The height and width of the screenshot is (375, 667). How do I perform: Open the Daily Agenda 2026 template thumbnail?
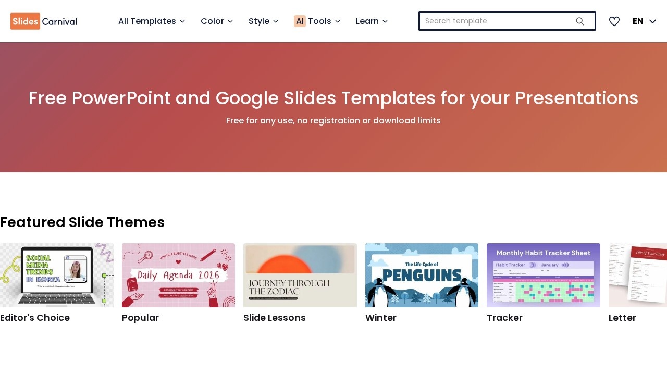[178, 275]
